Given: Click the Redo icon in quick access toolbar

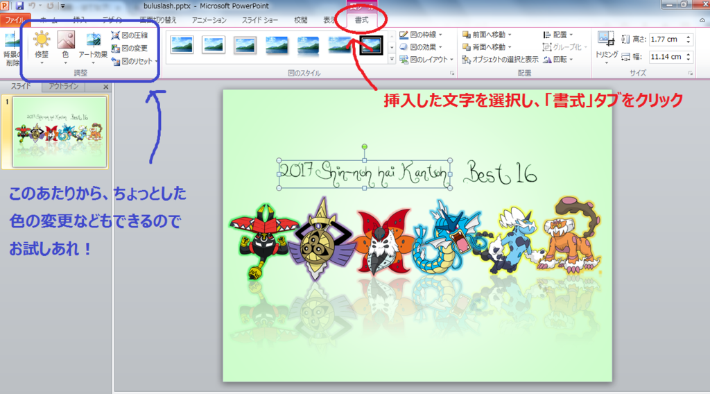Looking at the screenshot, I should (50, 6).
